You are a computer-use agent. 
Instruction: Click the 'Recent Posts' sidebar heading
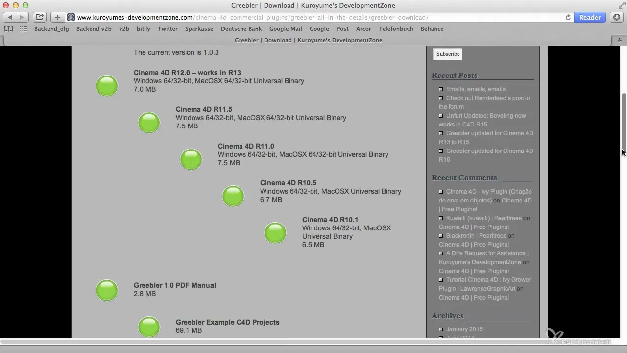click(x=454, y=76)
